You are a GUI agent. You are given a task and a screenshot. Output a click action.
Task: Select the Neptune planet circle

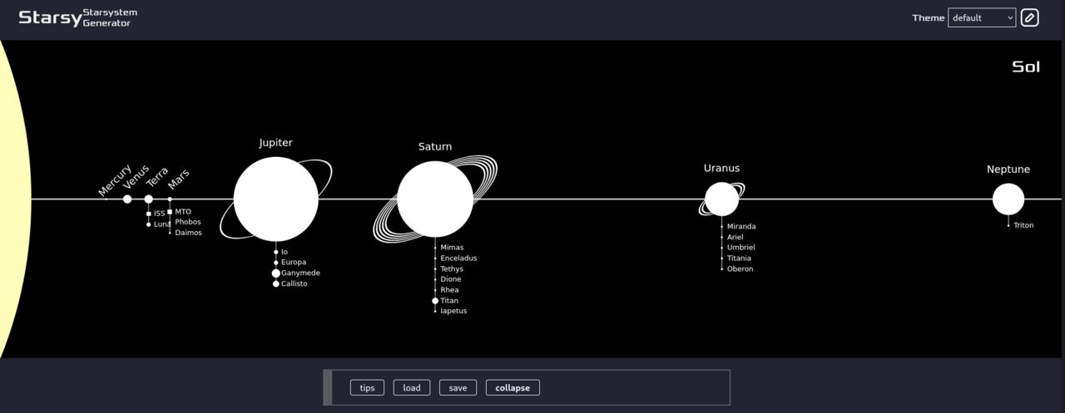click(1008, 199)
